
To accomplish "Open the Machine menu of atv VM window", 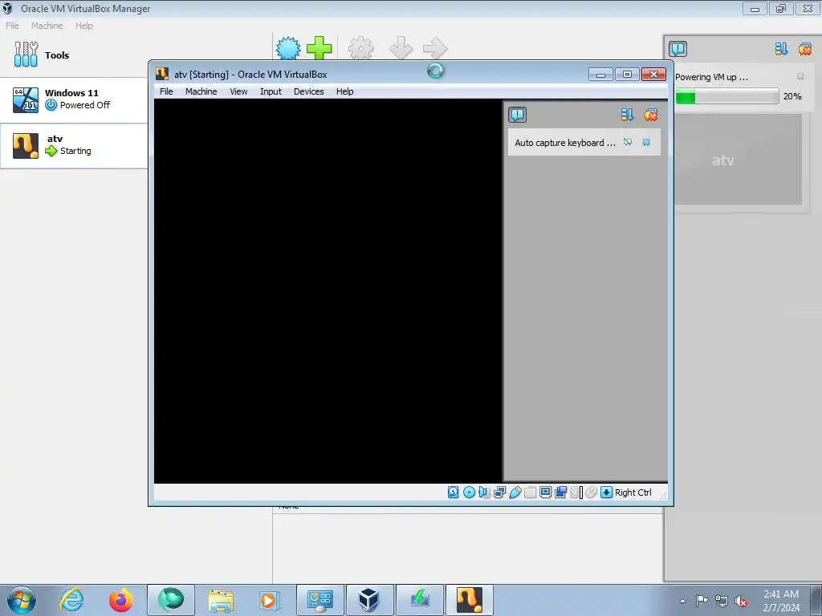I will (201, 91).
